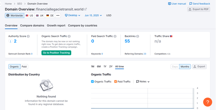Image resolution: width=216 pixels, height=110 pixels.
Task: Select the 2Y time range
Action: [x=111, y=66]
